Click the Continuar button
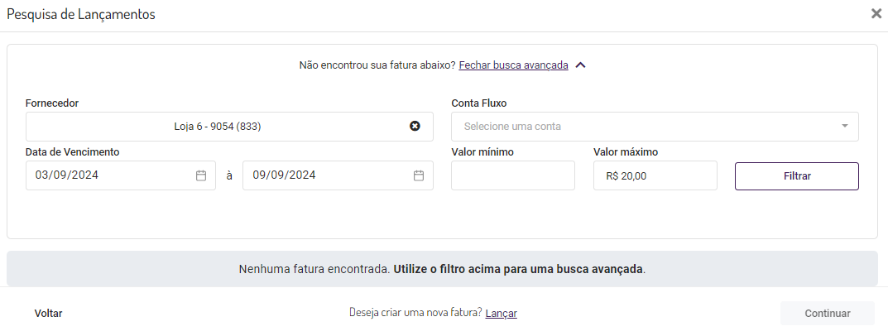 [827, 313]
